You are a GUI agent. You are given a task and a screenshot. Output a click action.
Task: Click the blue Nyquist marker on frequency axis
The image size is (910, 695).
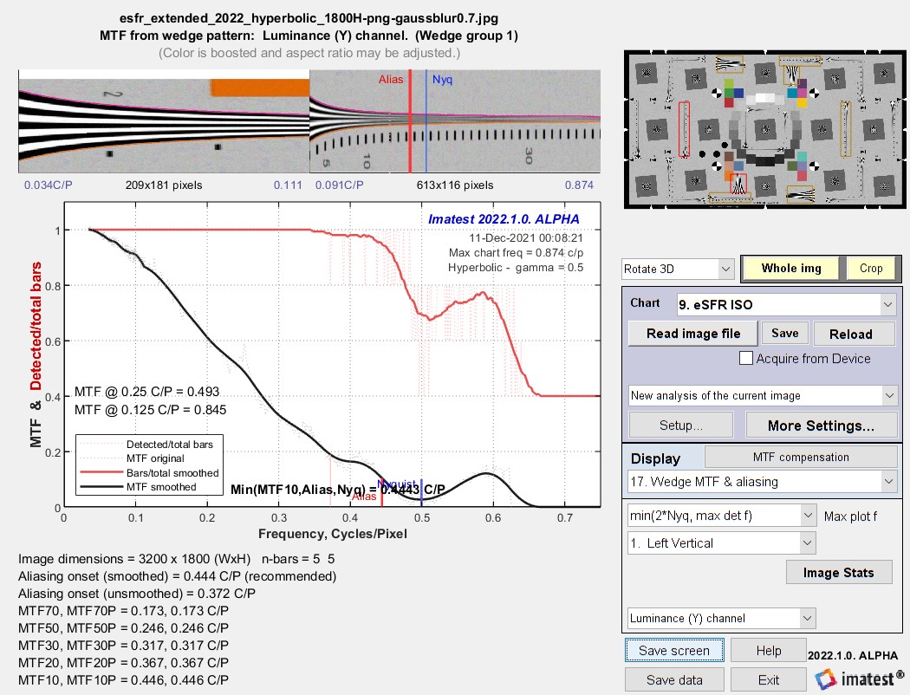tap(421, 493)
